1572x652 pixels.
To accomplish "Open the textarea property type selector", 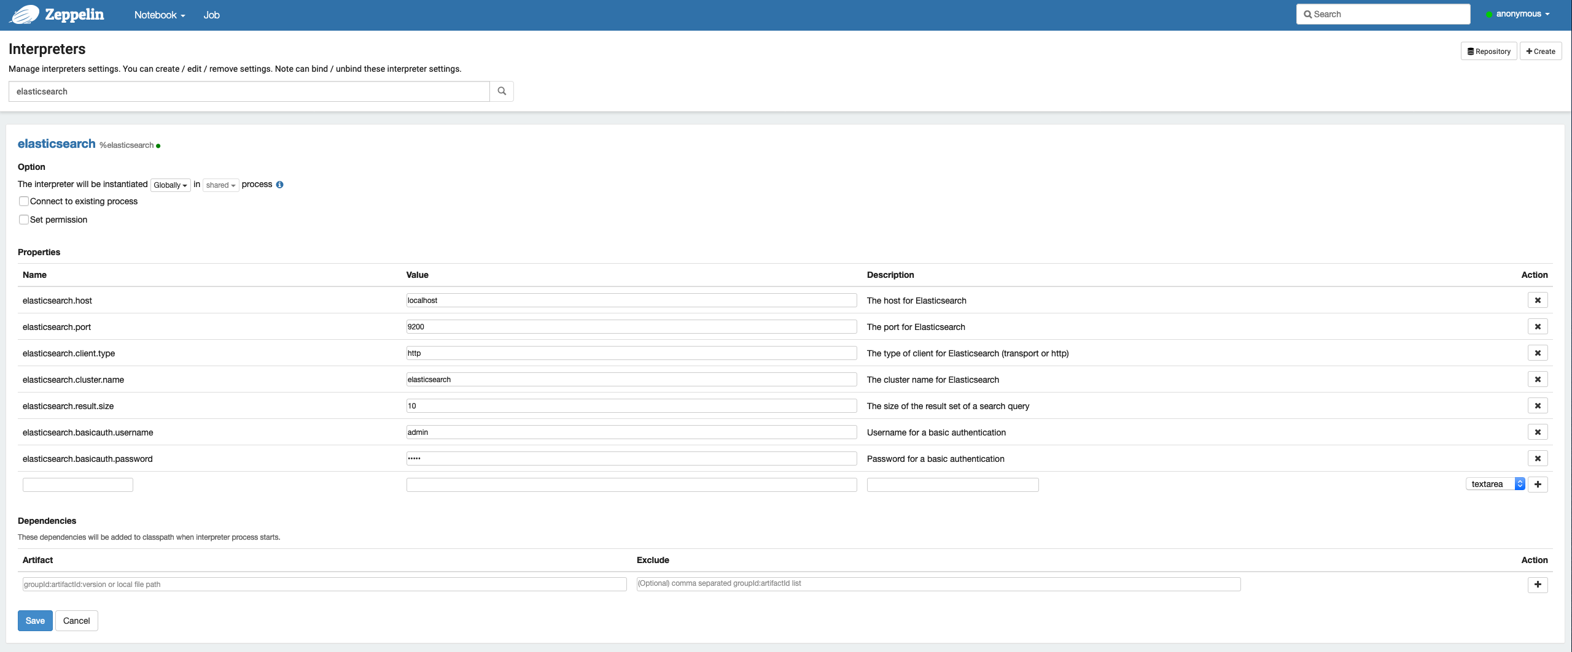I will pos(1495,484).
